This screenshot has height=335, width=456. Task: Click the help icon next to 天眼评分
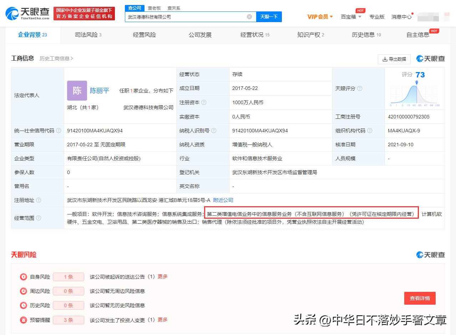pyautogui.click(x=359, y=88)
